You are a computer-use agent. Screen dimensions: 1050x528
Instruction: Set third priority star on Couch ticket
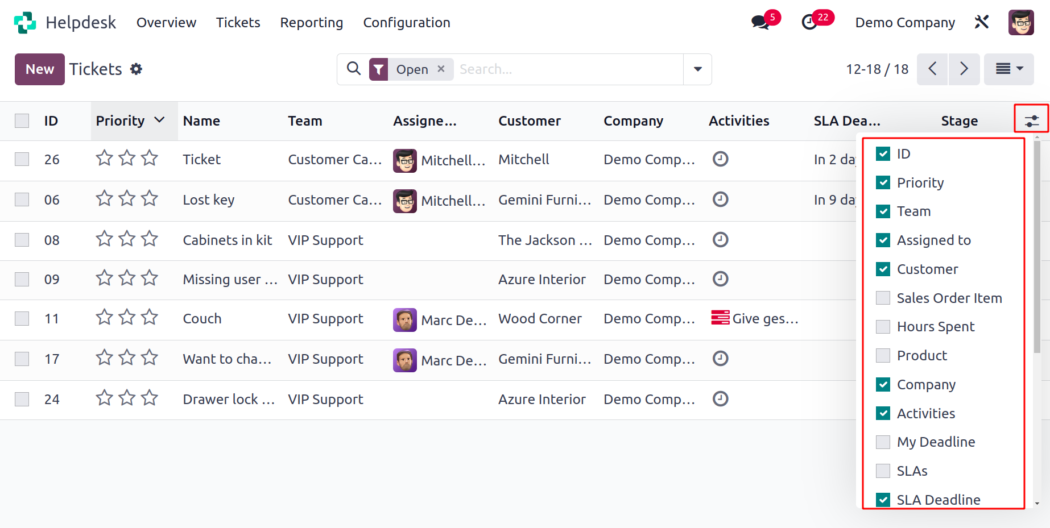(150, 317)
